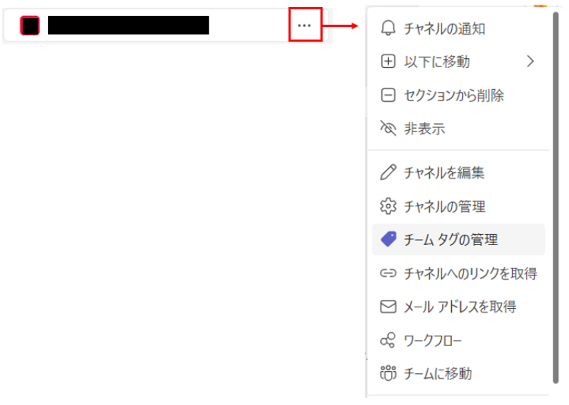Image resolution: width=569 pixels, height=405 pixels.
Task: Click the chain link icon
Action: point(388,273)
